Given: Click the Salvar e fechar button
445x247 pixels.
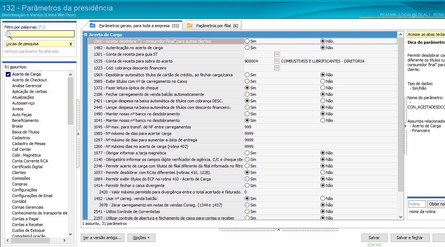Looking at the screenshot, I should (410, 238).
